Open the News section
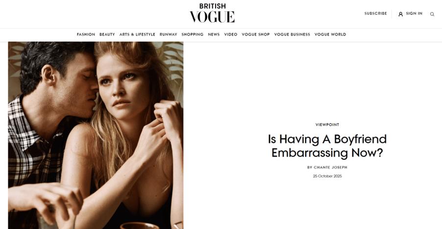 click(214, 34)
